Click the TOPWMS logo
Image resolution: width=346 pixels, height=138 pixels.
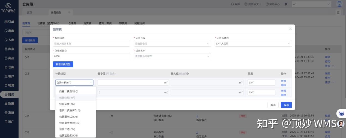pyautogui.click(x=8, y=8)
